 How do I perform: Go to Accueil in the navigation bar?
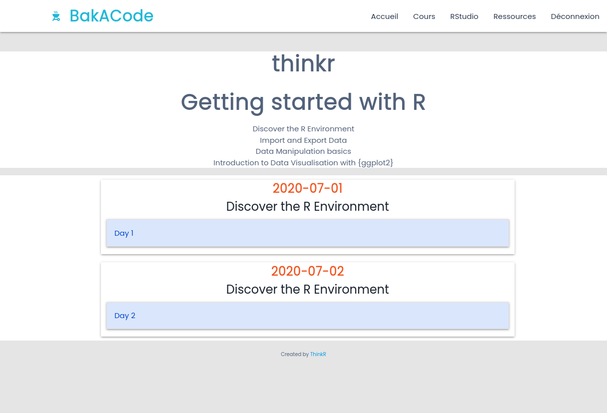[x=384, y=16]
